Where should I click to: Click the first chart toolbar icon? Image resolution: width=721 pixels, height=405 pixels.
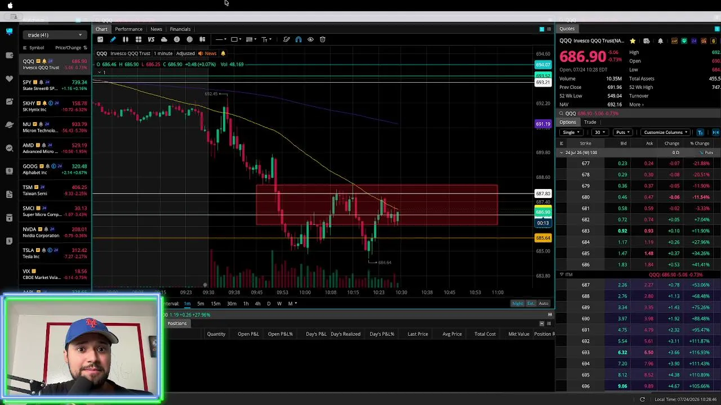(x=100, y=39)
